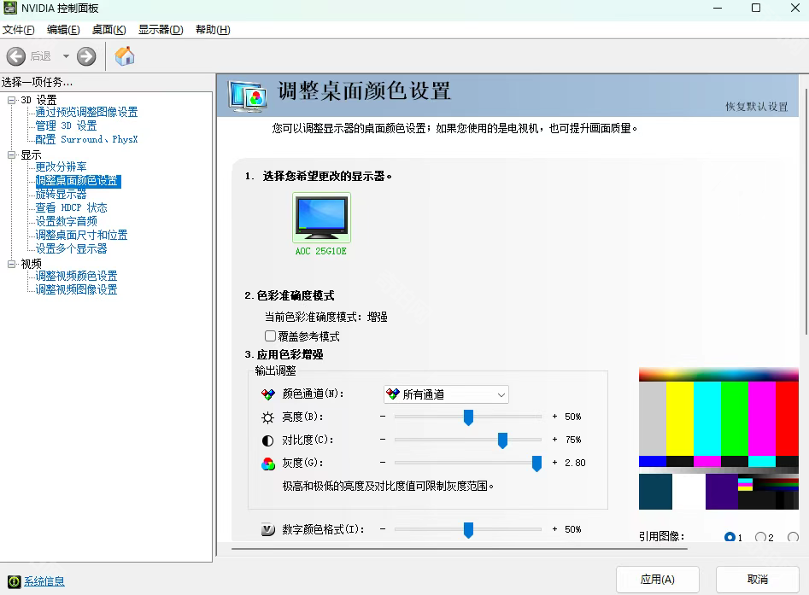Image resolution: width=809 pixels, height=595 pixels.
Task: Open the 桌面(K) menu
Action: point(108,30)
